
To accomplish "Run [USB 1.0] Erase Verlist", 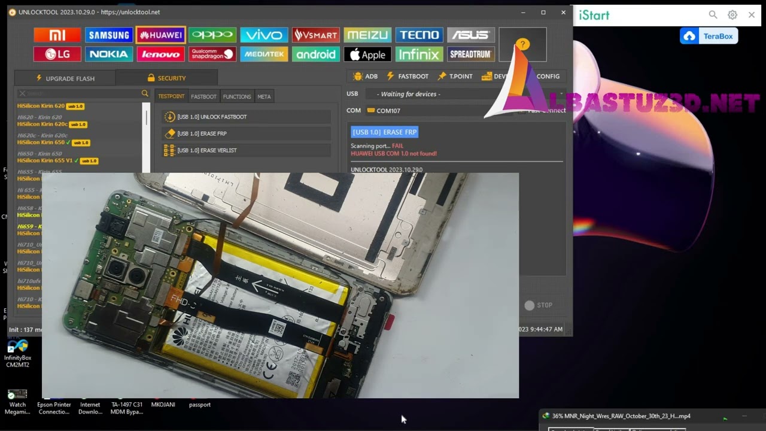I will [x=246, y=150].
